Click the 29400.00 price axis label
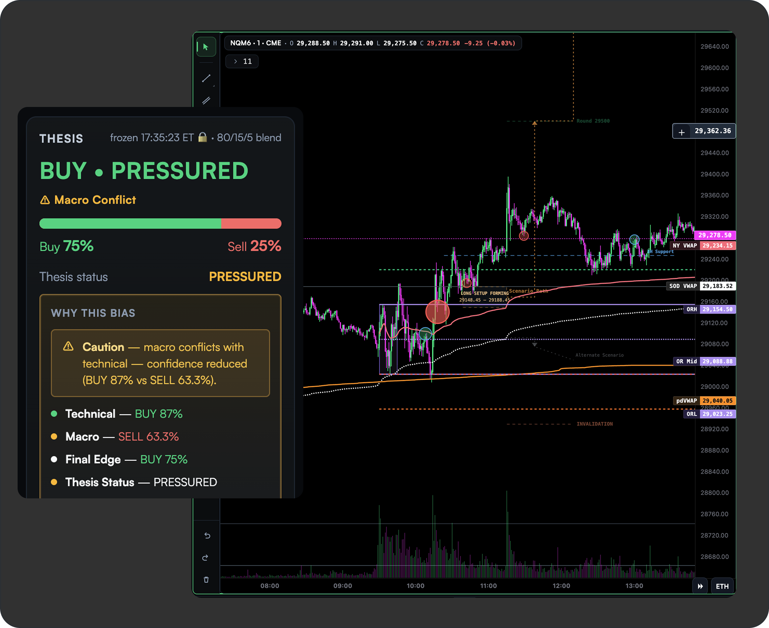Screen dimensions: 769x628 [x=714, y=174]
